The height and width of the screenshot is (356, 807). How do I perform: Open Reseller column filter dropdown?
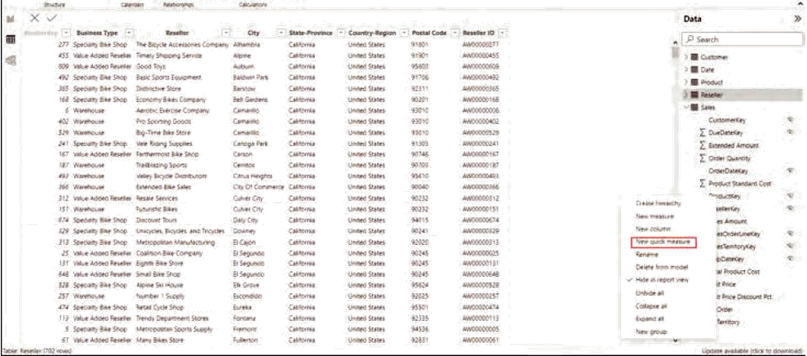click(226, 33)
